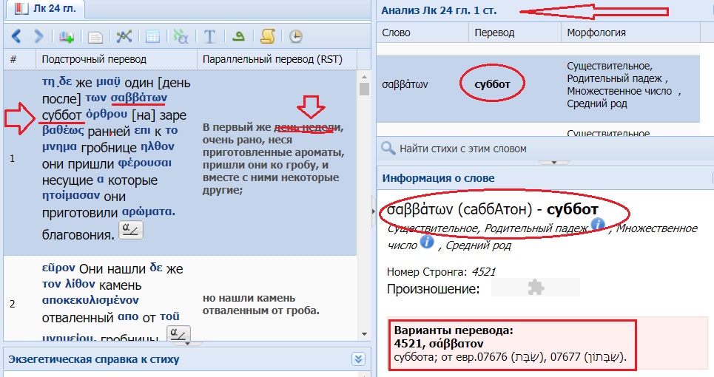The width and height of the screenshot is (714, 377).
Task: Click the verse 1 alpha edit button
Action: tap(131, 230)
